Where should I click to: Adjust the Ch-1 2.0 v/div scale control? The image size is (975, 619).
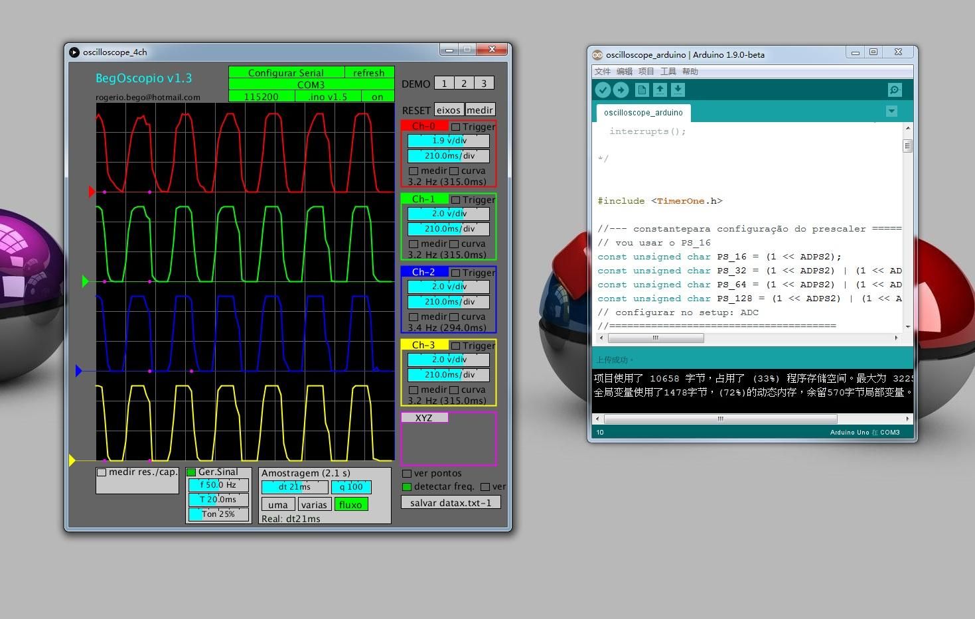448,214
